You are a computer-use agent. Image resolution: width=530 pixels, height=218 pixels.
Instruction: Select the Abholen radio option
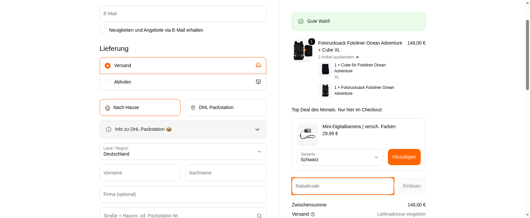tap(108, 82)
